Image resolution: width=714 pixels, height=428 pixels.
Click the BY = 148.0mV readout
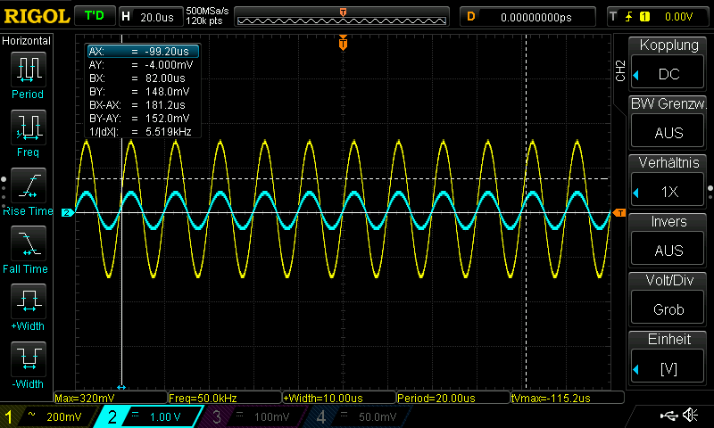pyautogui.click(x=141, y=92)
